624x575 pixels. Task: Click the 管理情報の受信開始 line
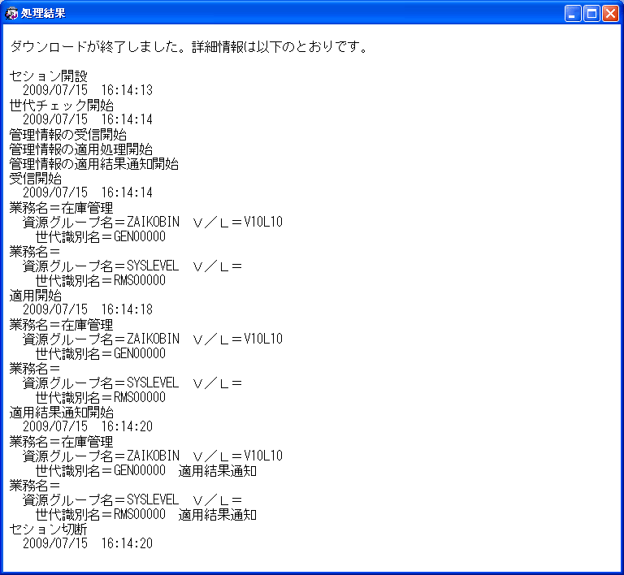point(68,134)
